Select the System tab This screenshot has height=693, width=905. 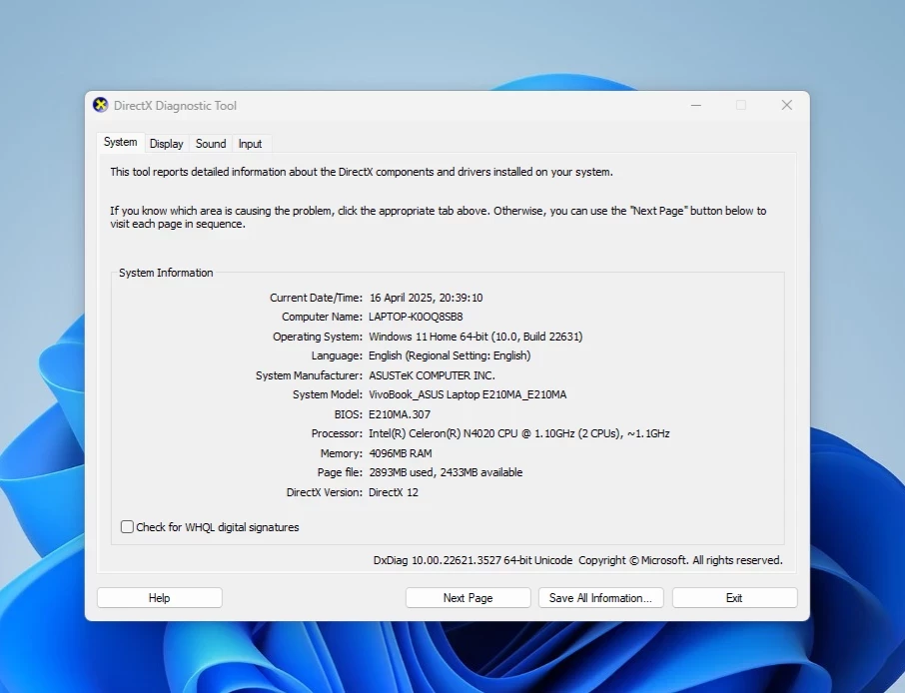(x=120, y=142)
